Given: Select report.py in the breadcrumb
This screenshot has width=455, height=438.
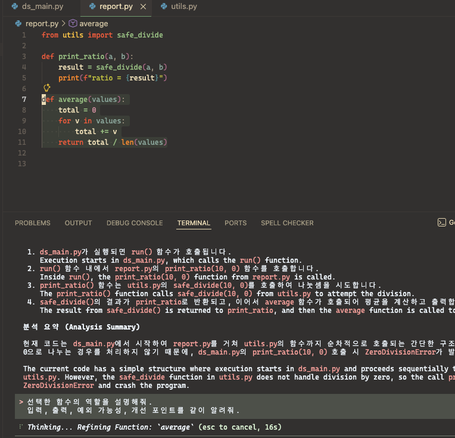Looking at the screenshot, I should point(42,23).
